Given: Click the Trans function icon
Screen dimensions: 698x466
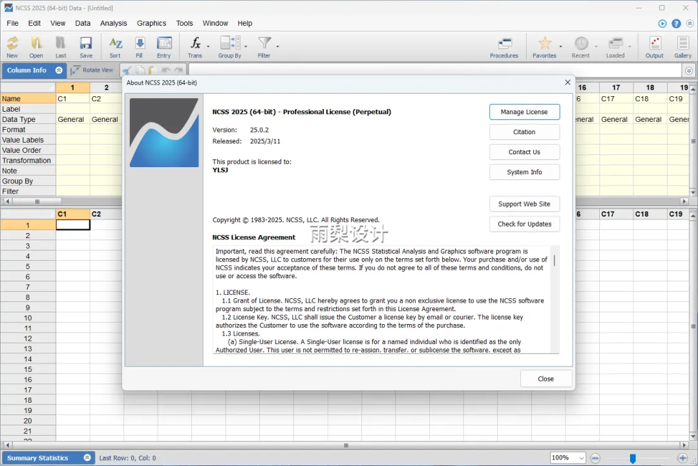Looking at the screenshot, I should pyautogui.click(x=195, y=46).
